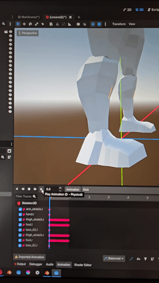Image resolution: width=159 pixels, height=283 pixels.
Task: Toggle bezier curve editor icon
Action: 131,259
